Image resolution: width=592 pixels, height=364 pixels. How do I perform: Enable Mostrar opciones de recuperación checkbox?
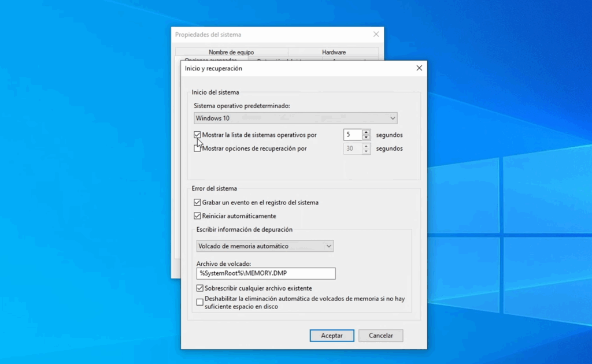point(197,148)
